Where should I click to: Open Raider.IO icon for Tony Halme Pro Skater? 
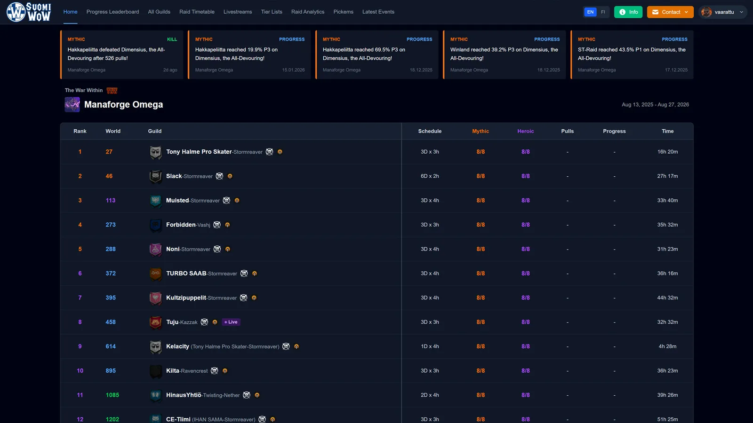280,152
